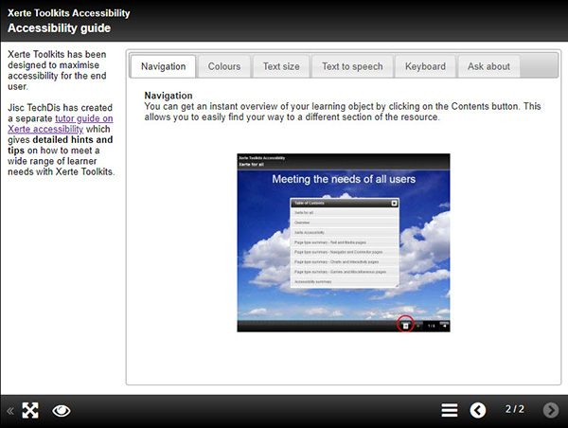The image size is (568, 428).
Task: Switch to the Text to speech tab
Action: (x=352, y=66)
